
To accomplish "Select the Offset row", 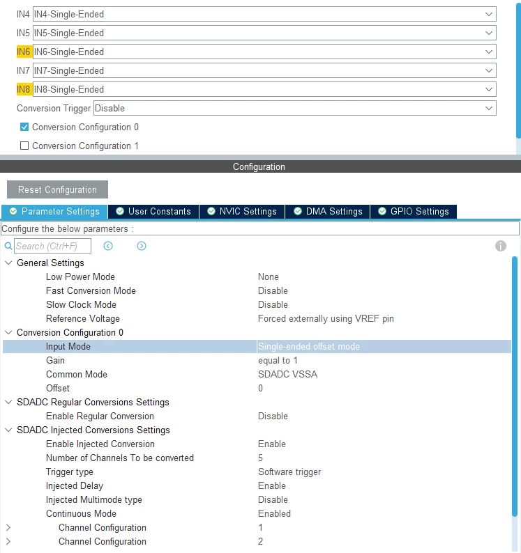I will click(x=257, y=389).
